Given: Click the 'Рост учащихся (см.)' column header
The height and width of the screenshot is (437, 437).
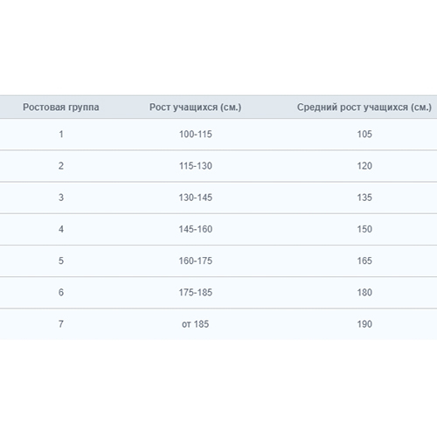Looking at the screenshot, I should 195,108.
